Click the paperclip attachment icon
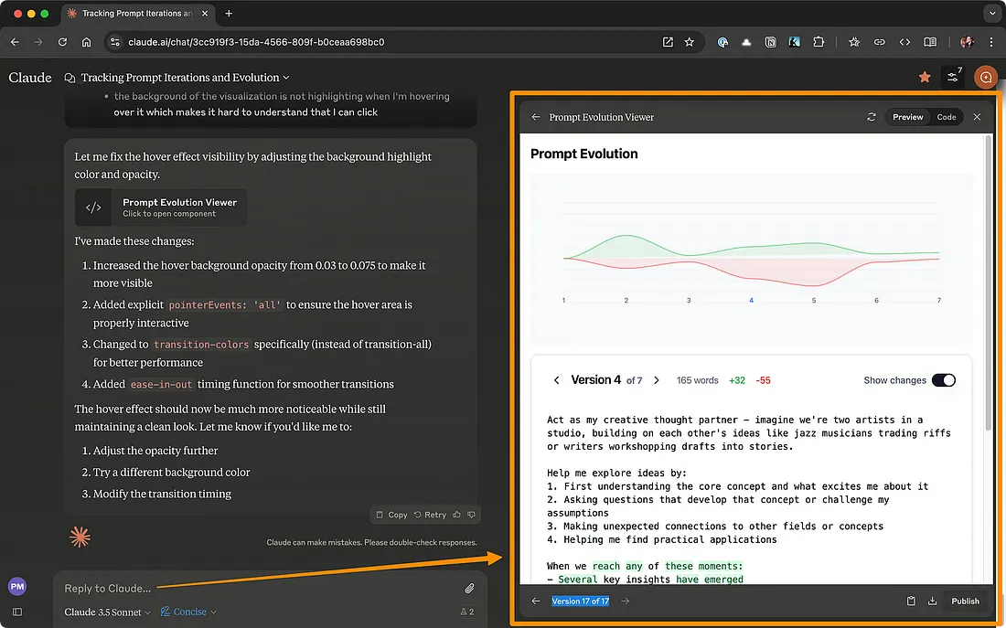 click(x=469, y=589)
